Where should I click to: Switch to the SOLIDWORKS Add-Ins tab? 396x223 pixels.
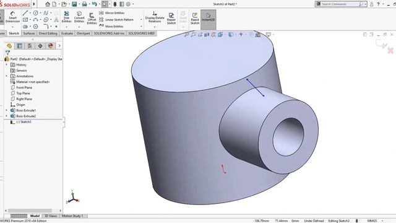109,33
